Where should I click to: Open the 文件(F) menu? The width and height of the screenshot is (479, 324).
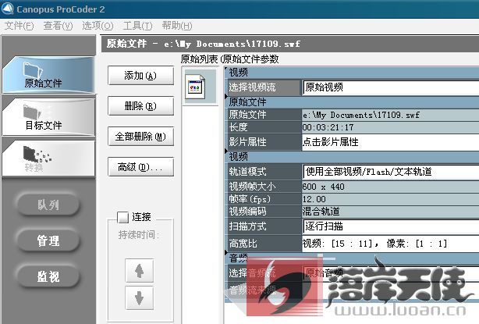(x=19, y=26)
